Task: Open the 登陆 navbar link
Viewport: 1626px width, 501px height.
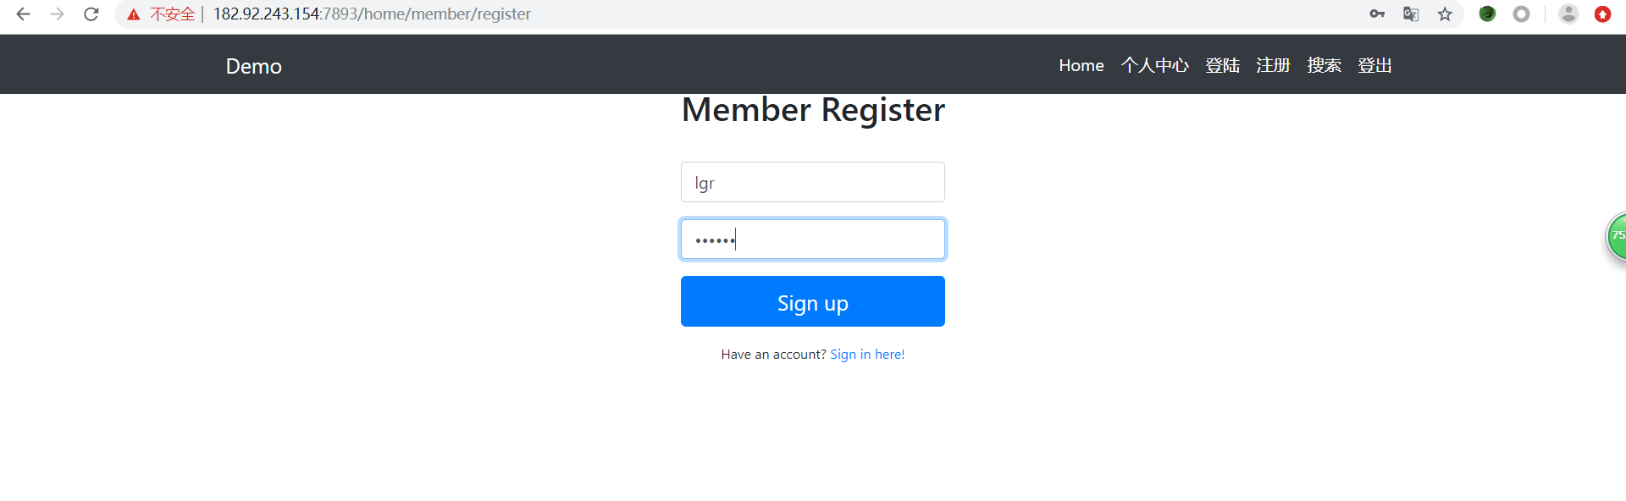Action: click(1222, 65)
